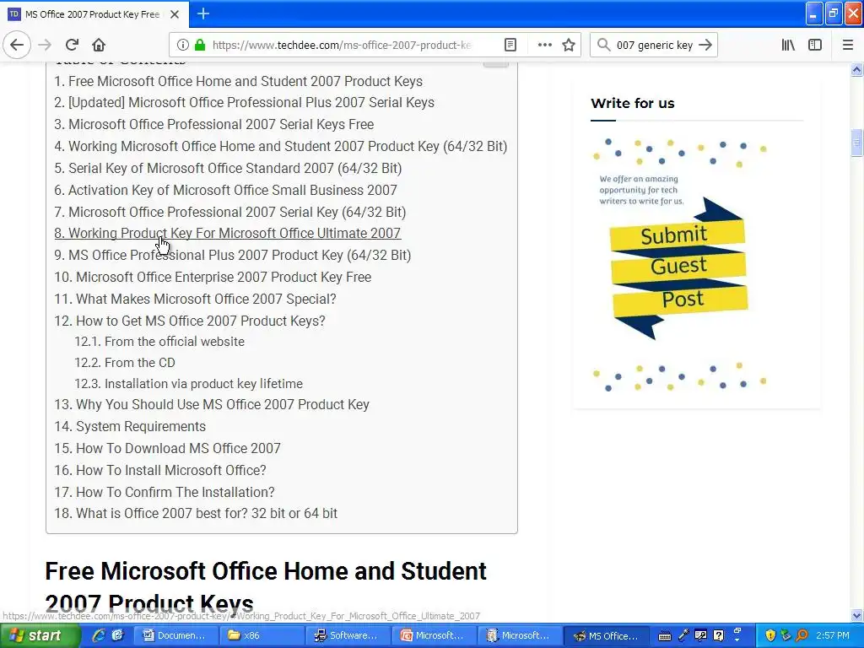Click second quick launch icon beside Internet Explorer
The height and width of the screenshot is (648, 864).
[118, 636]
